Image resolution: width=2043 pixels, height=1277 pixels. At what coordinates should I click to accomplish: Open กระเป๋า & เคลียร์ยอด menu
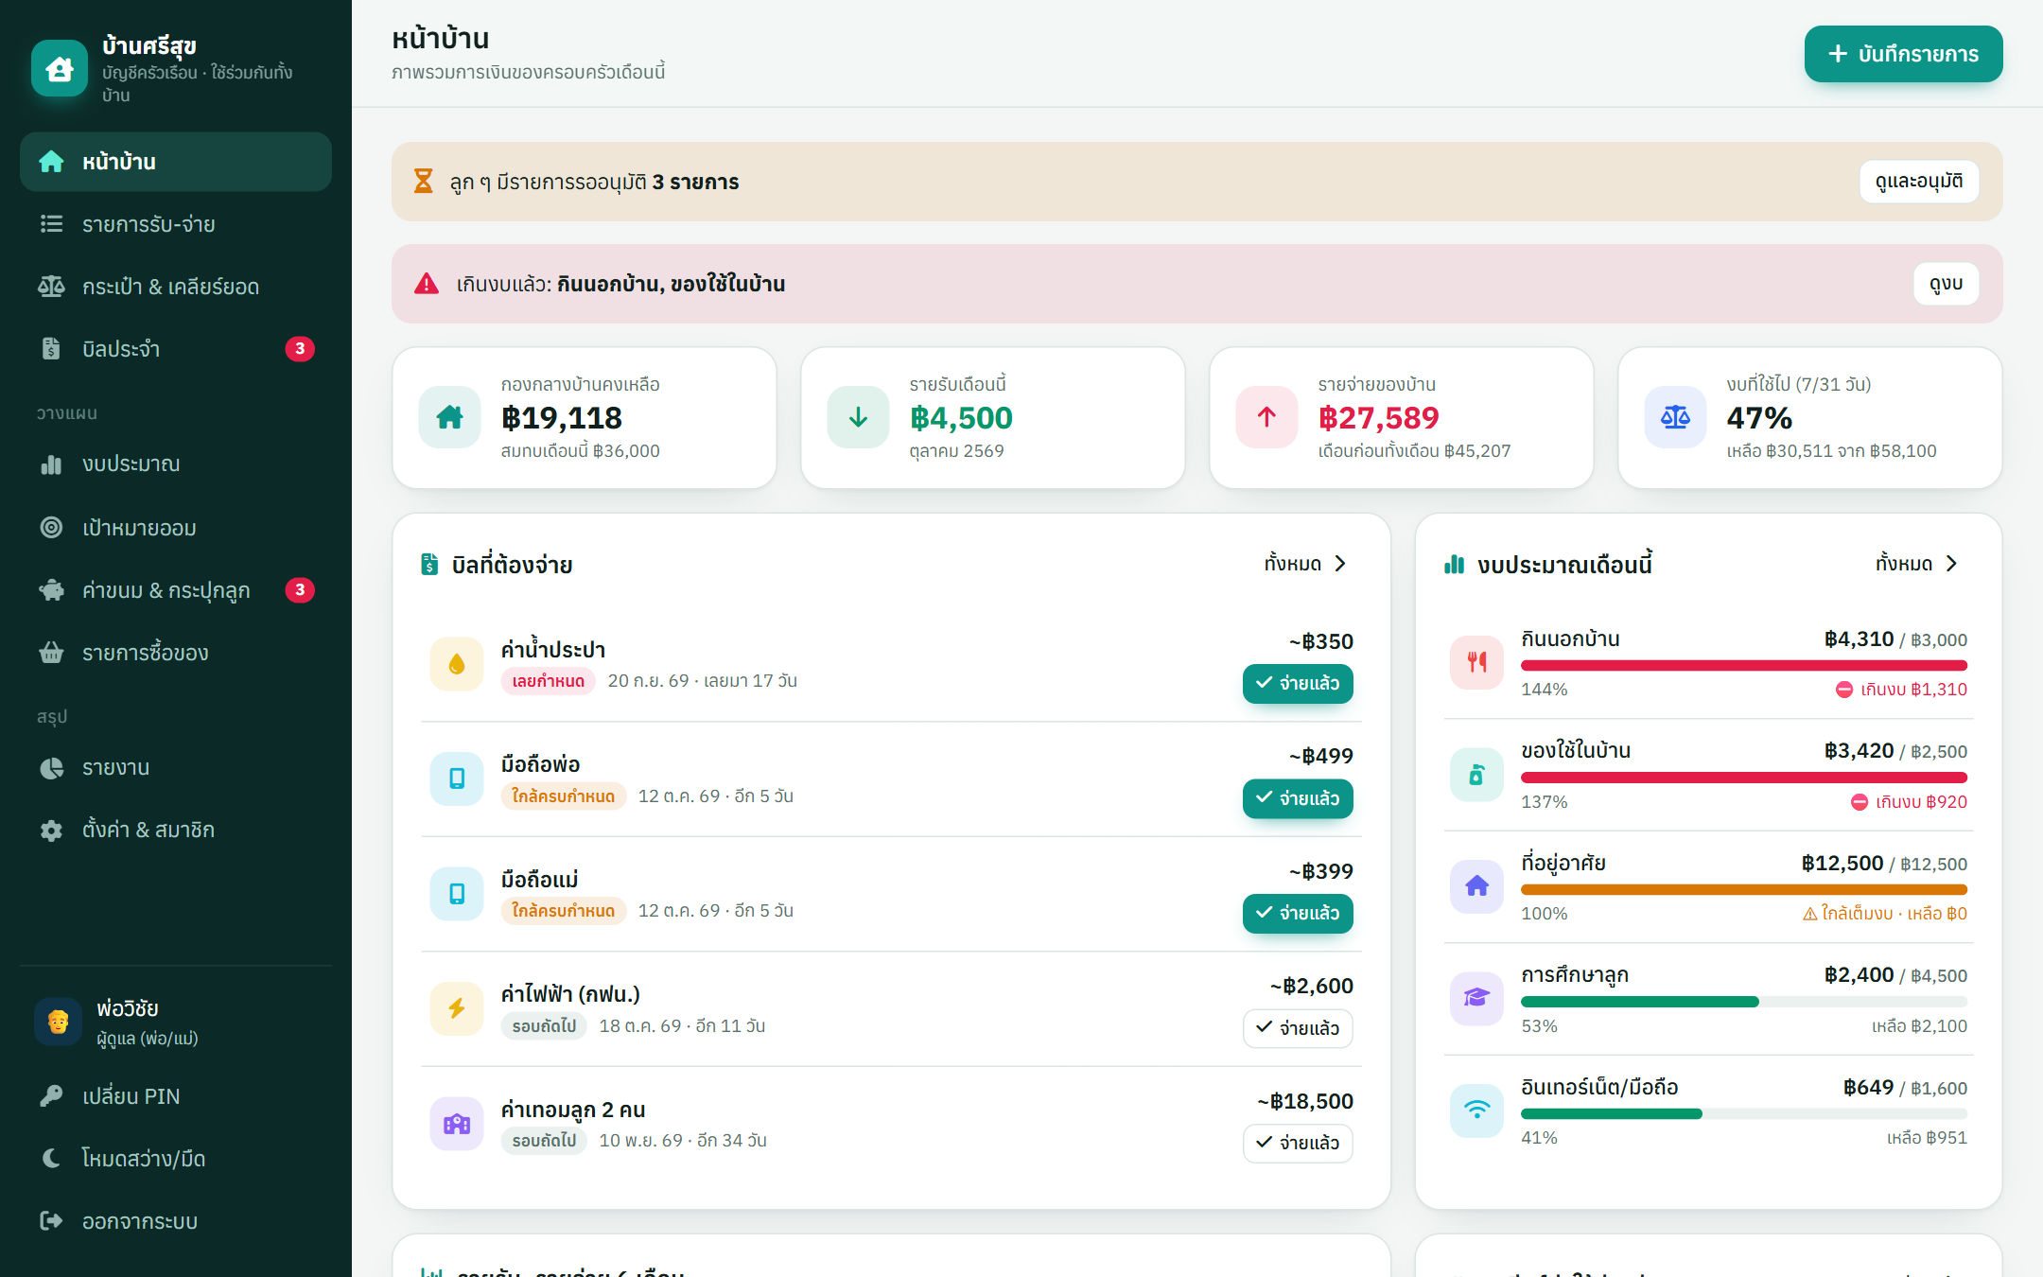tap(176, 287)
